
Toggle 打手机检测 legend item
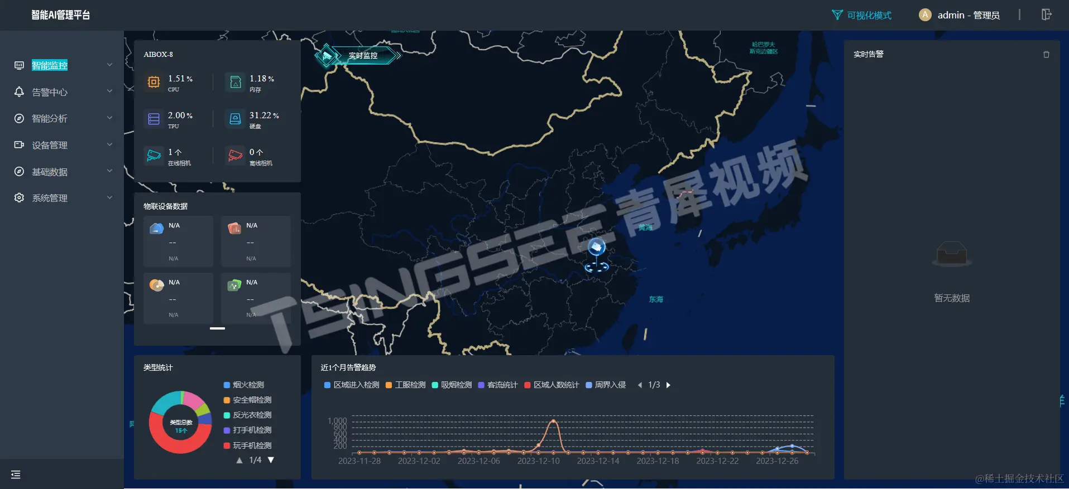pyautogui.click(x=247, y=430)
